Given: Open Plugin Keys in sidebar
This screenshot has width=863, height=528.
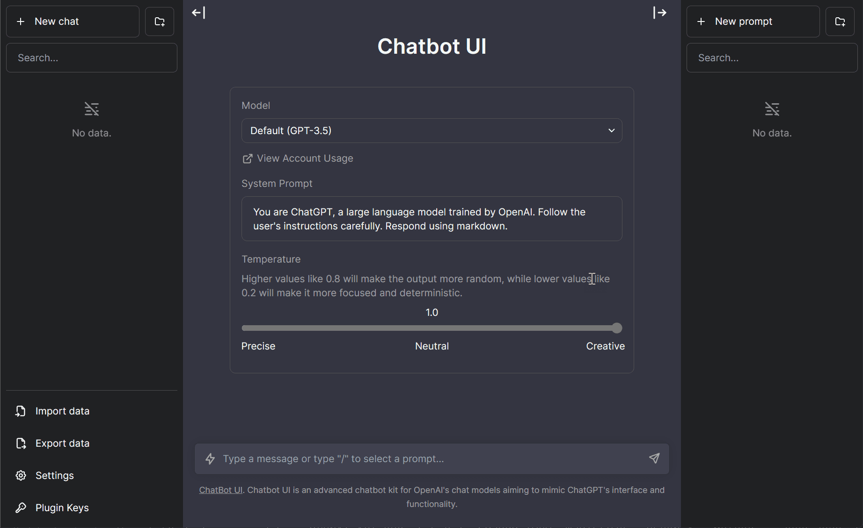Looking at the screenshot, I should point(62,508).
